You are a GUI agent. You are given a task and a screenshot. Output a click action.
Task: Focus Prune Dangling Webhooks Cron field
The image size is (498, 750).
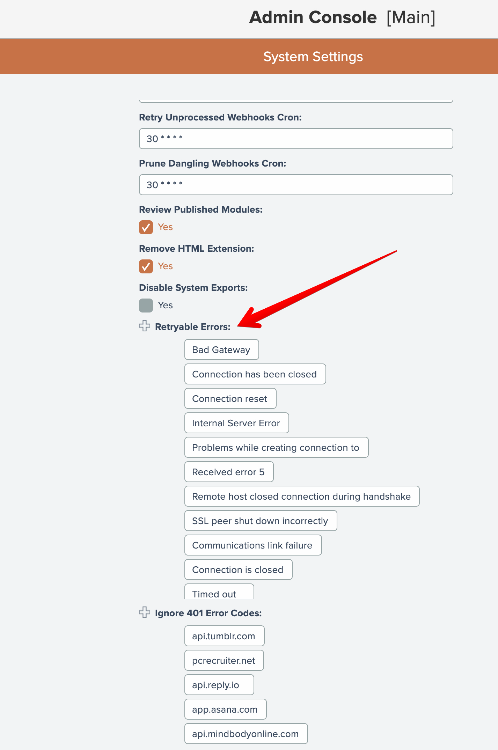pos(296,185)
